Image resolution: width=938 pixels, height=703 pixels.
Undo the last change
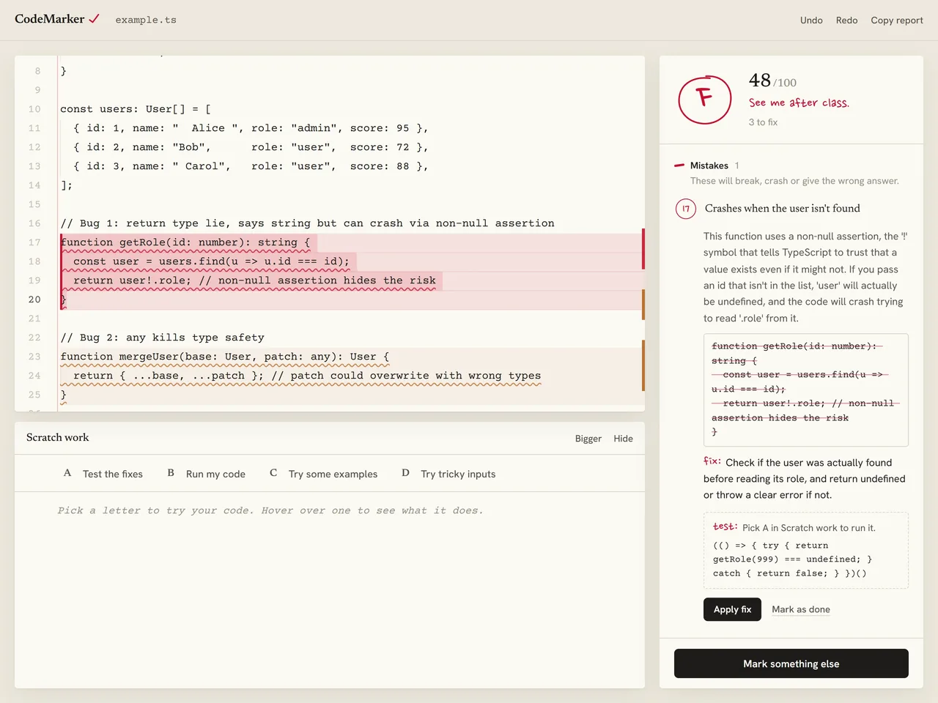point(811,21)
